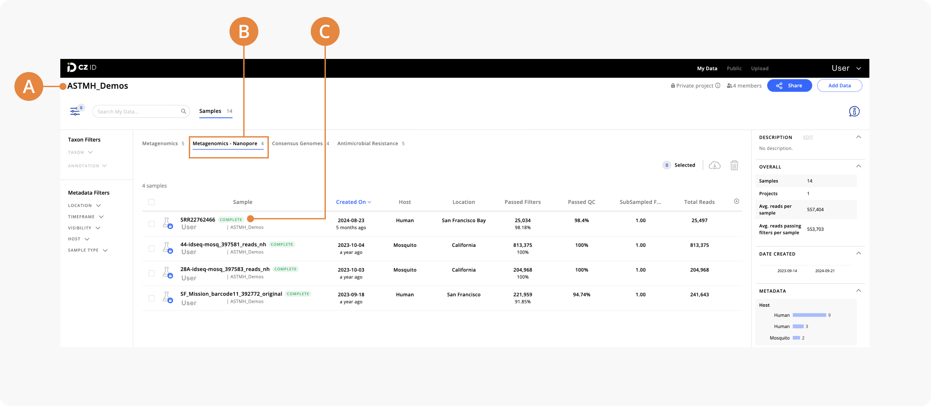This screenshot has width=931, height=406.
Task: Open the help info icon
Action: [x=854, y=111]
